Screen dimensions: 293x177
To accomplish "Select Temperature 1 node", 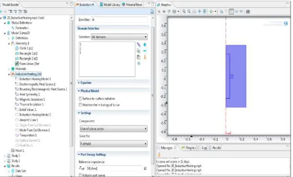I will tap(28, 135).
